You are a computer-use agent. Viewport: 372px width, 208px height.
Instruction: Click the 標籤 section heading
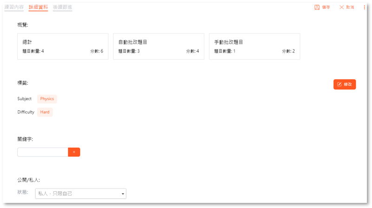[x=23, y=83]
